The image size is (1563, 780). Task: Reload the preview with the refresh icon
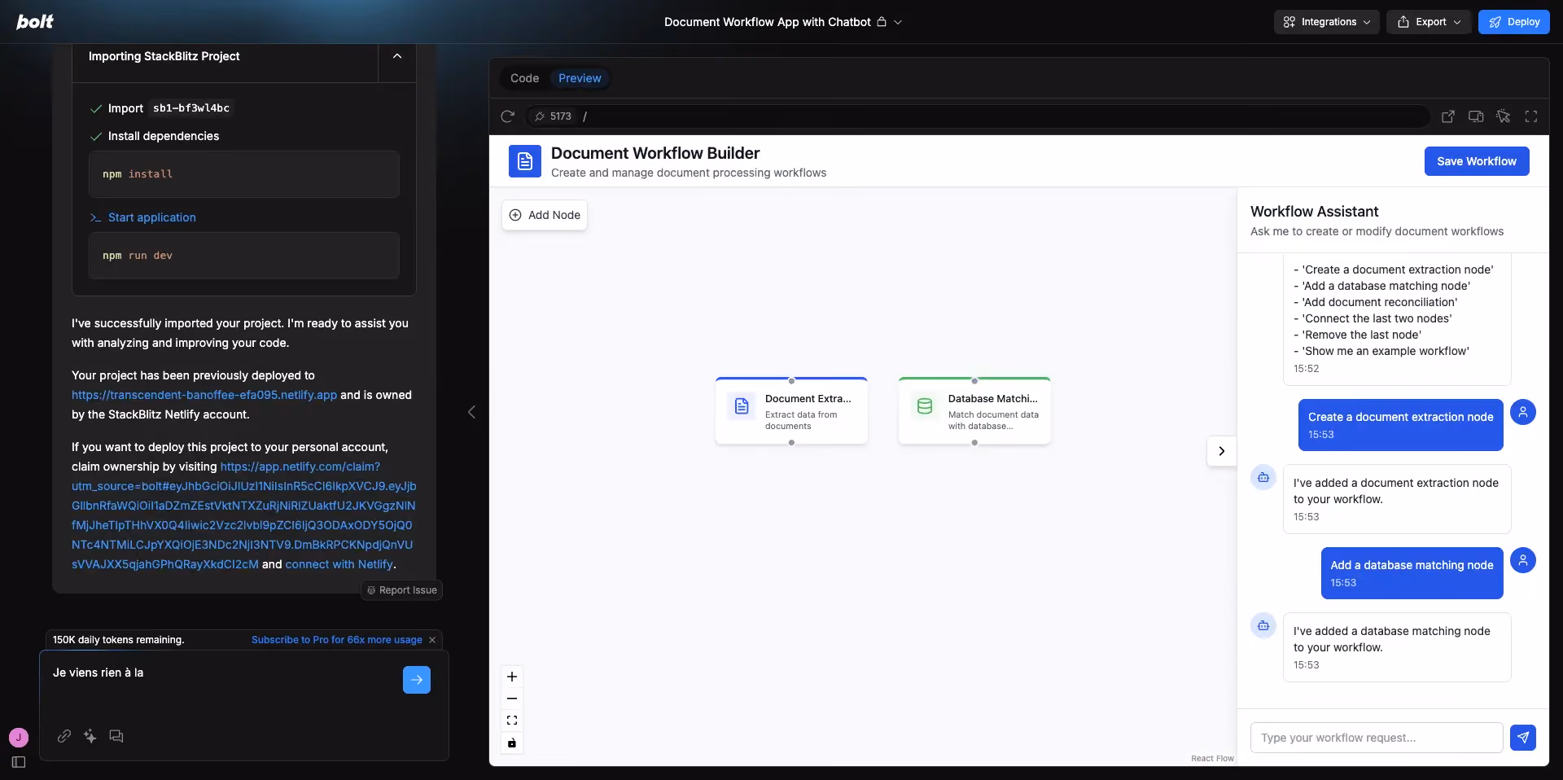pos(508,116)
